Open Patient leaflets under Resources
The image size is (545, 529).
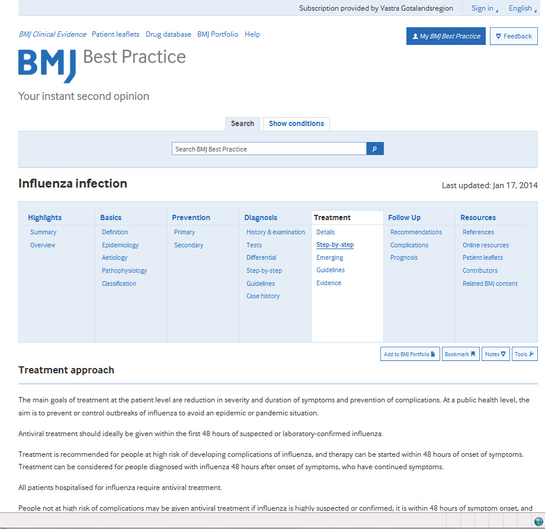pos(483,257)
